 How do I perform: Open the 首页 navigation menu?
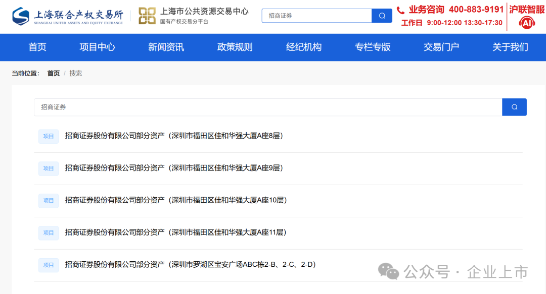click(x=37, y=47)
